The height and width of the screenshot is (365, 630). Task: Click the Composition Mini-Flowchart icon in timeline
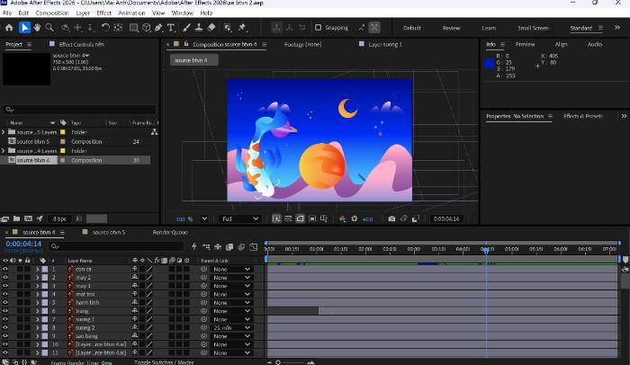[206, 246]
